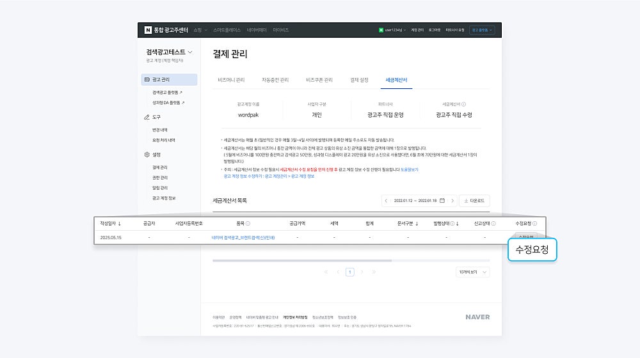The width and height of the screenshot is (640, 358).
Task: Click the info icon next to 세금계산서 label
Action: point(463,104)
